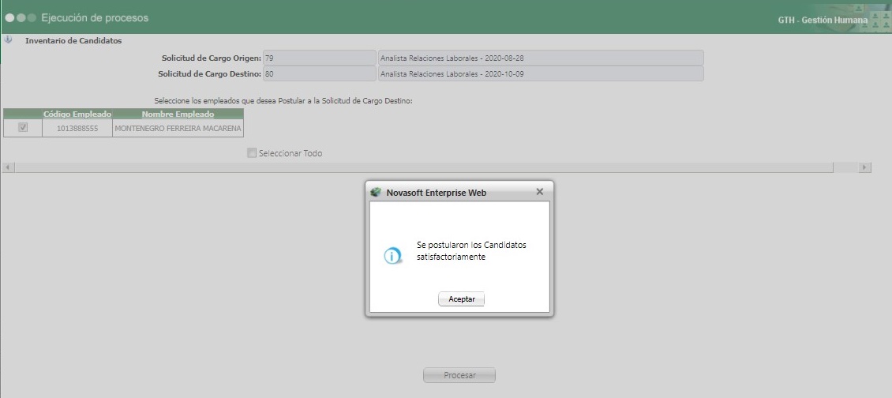Click the Solicitud de Cargo Origen code field

[320, 58]
